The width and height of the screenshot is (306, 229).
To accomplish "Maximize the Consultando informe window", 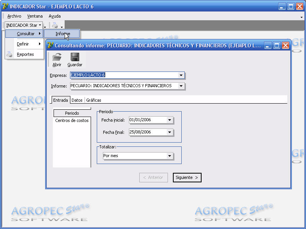I will pyautogui.click(x=277, y=45).
